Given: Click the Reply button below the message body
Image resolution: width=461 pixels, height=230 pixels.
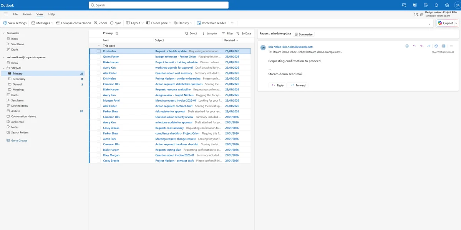Looking at the screenshot, I should 277,85.
